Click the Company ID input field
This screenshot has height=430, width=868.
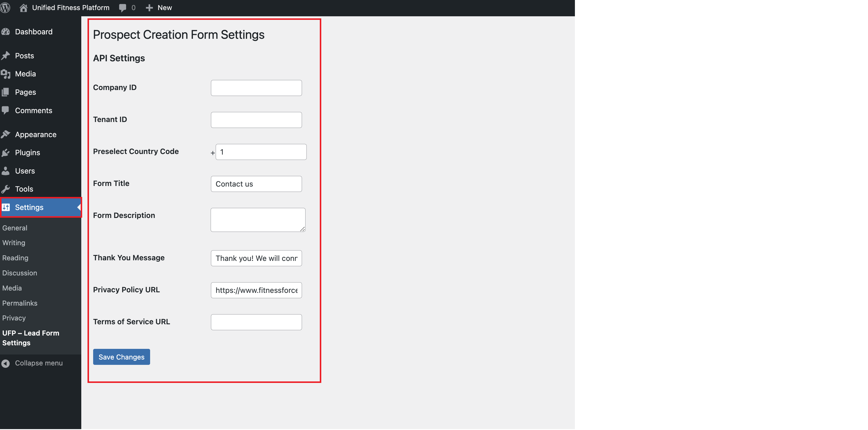click(x=256, y=88)
